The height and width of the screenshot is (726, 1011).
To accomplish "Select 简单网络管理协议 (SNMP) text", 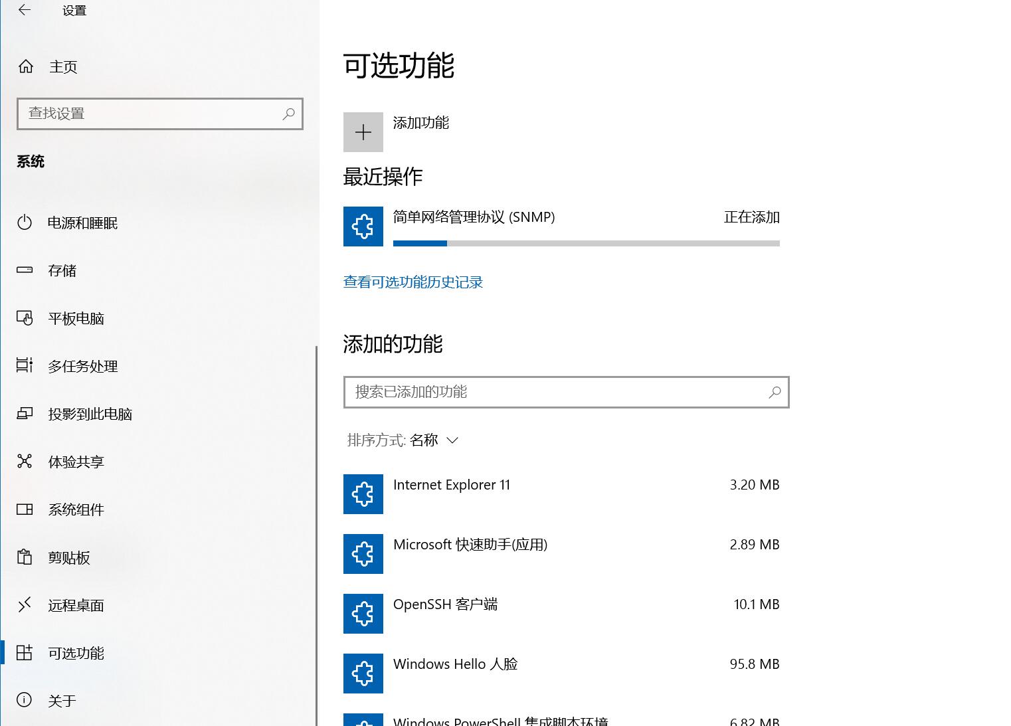I will (474, 217).
